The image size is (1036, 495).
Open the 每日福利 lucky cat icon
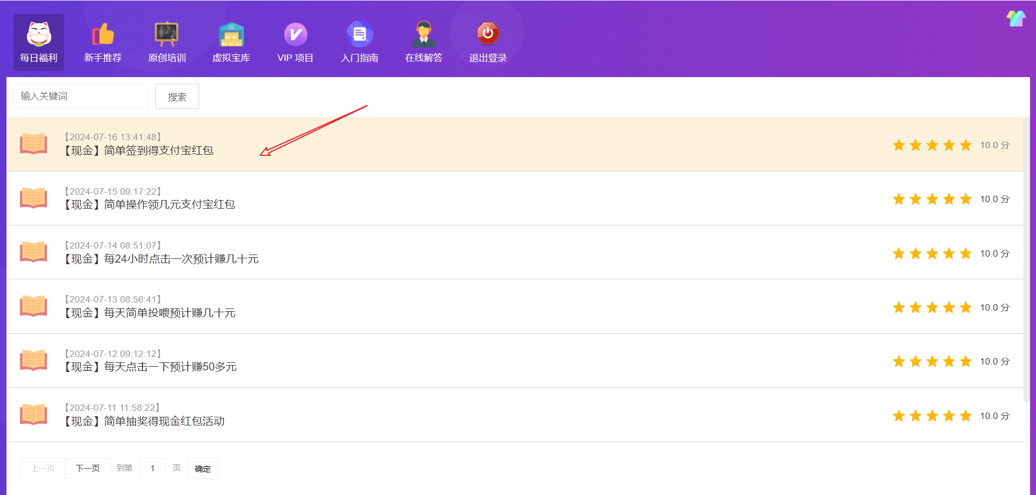click(x=39, y=35)
